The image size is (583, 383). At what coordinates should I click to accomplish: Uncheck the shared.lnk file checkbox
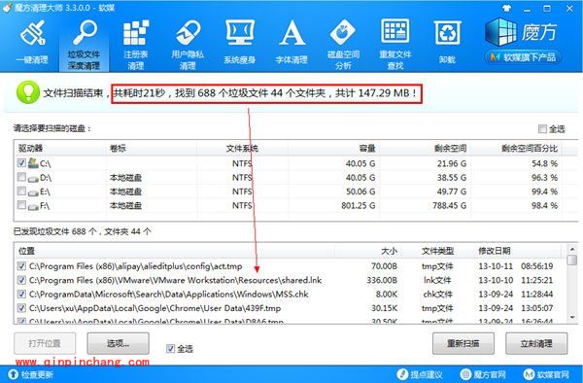(21, 280)
